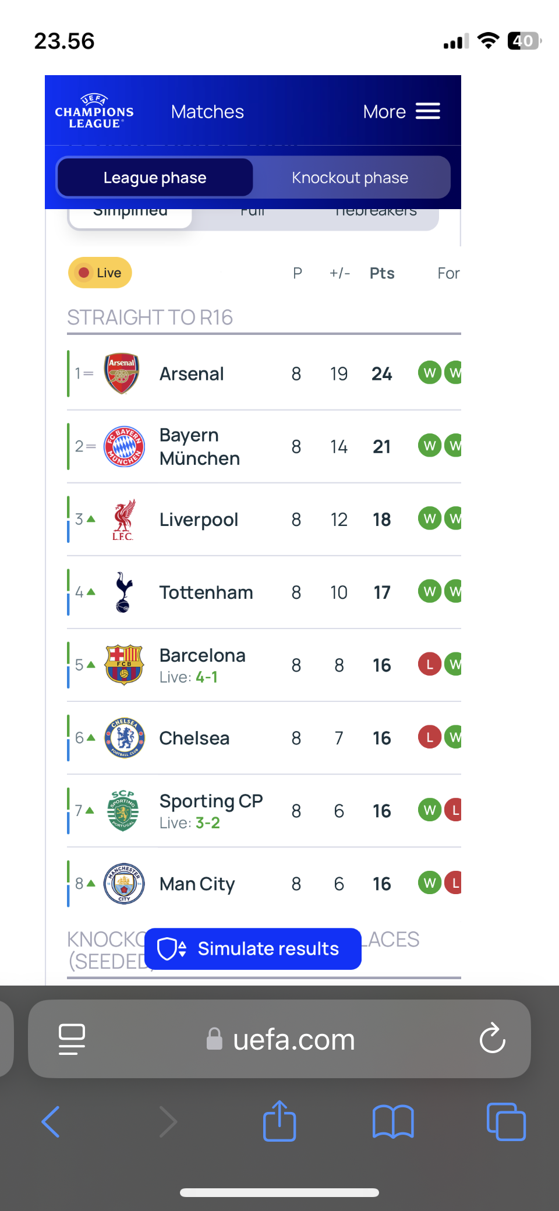The image size is (559, 1211).
Task: Tap the Liverpool club crest
Action: click(x=123, y=520)
